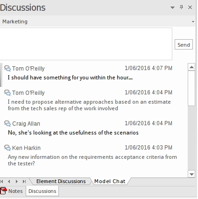Open the Discussions panel options menu arrow

(x=172, y=7)
